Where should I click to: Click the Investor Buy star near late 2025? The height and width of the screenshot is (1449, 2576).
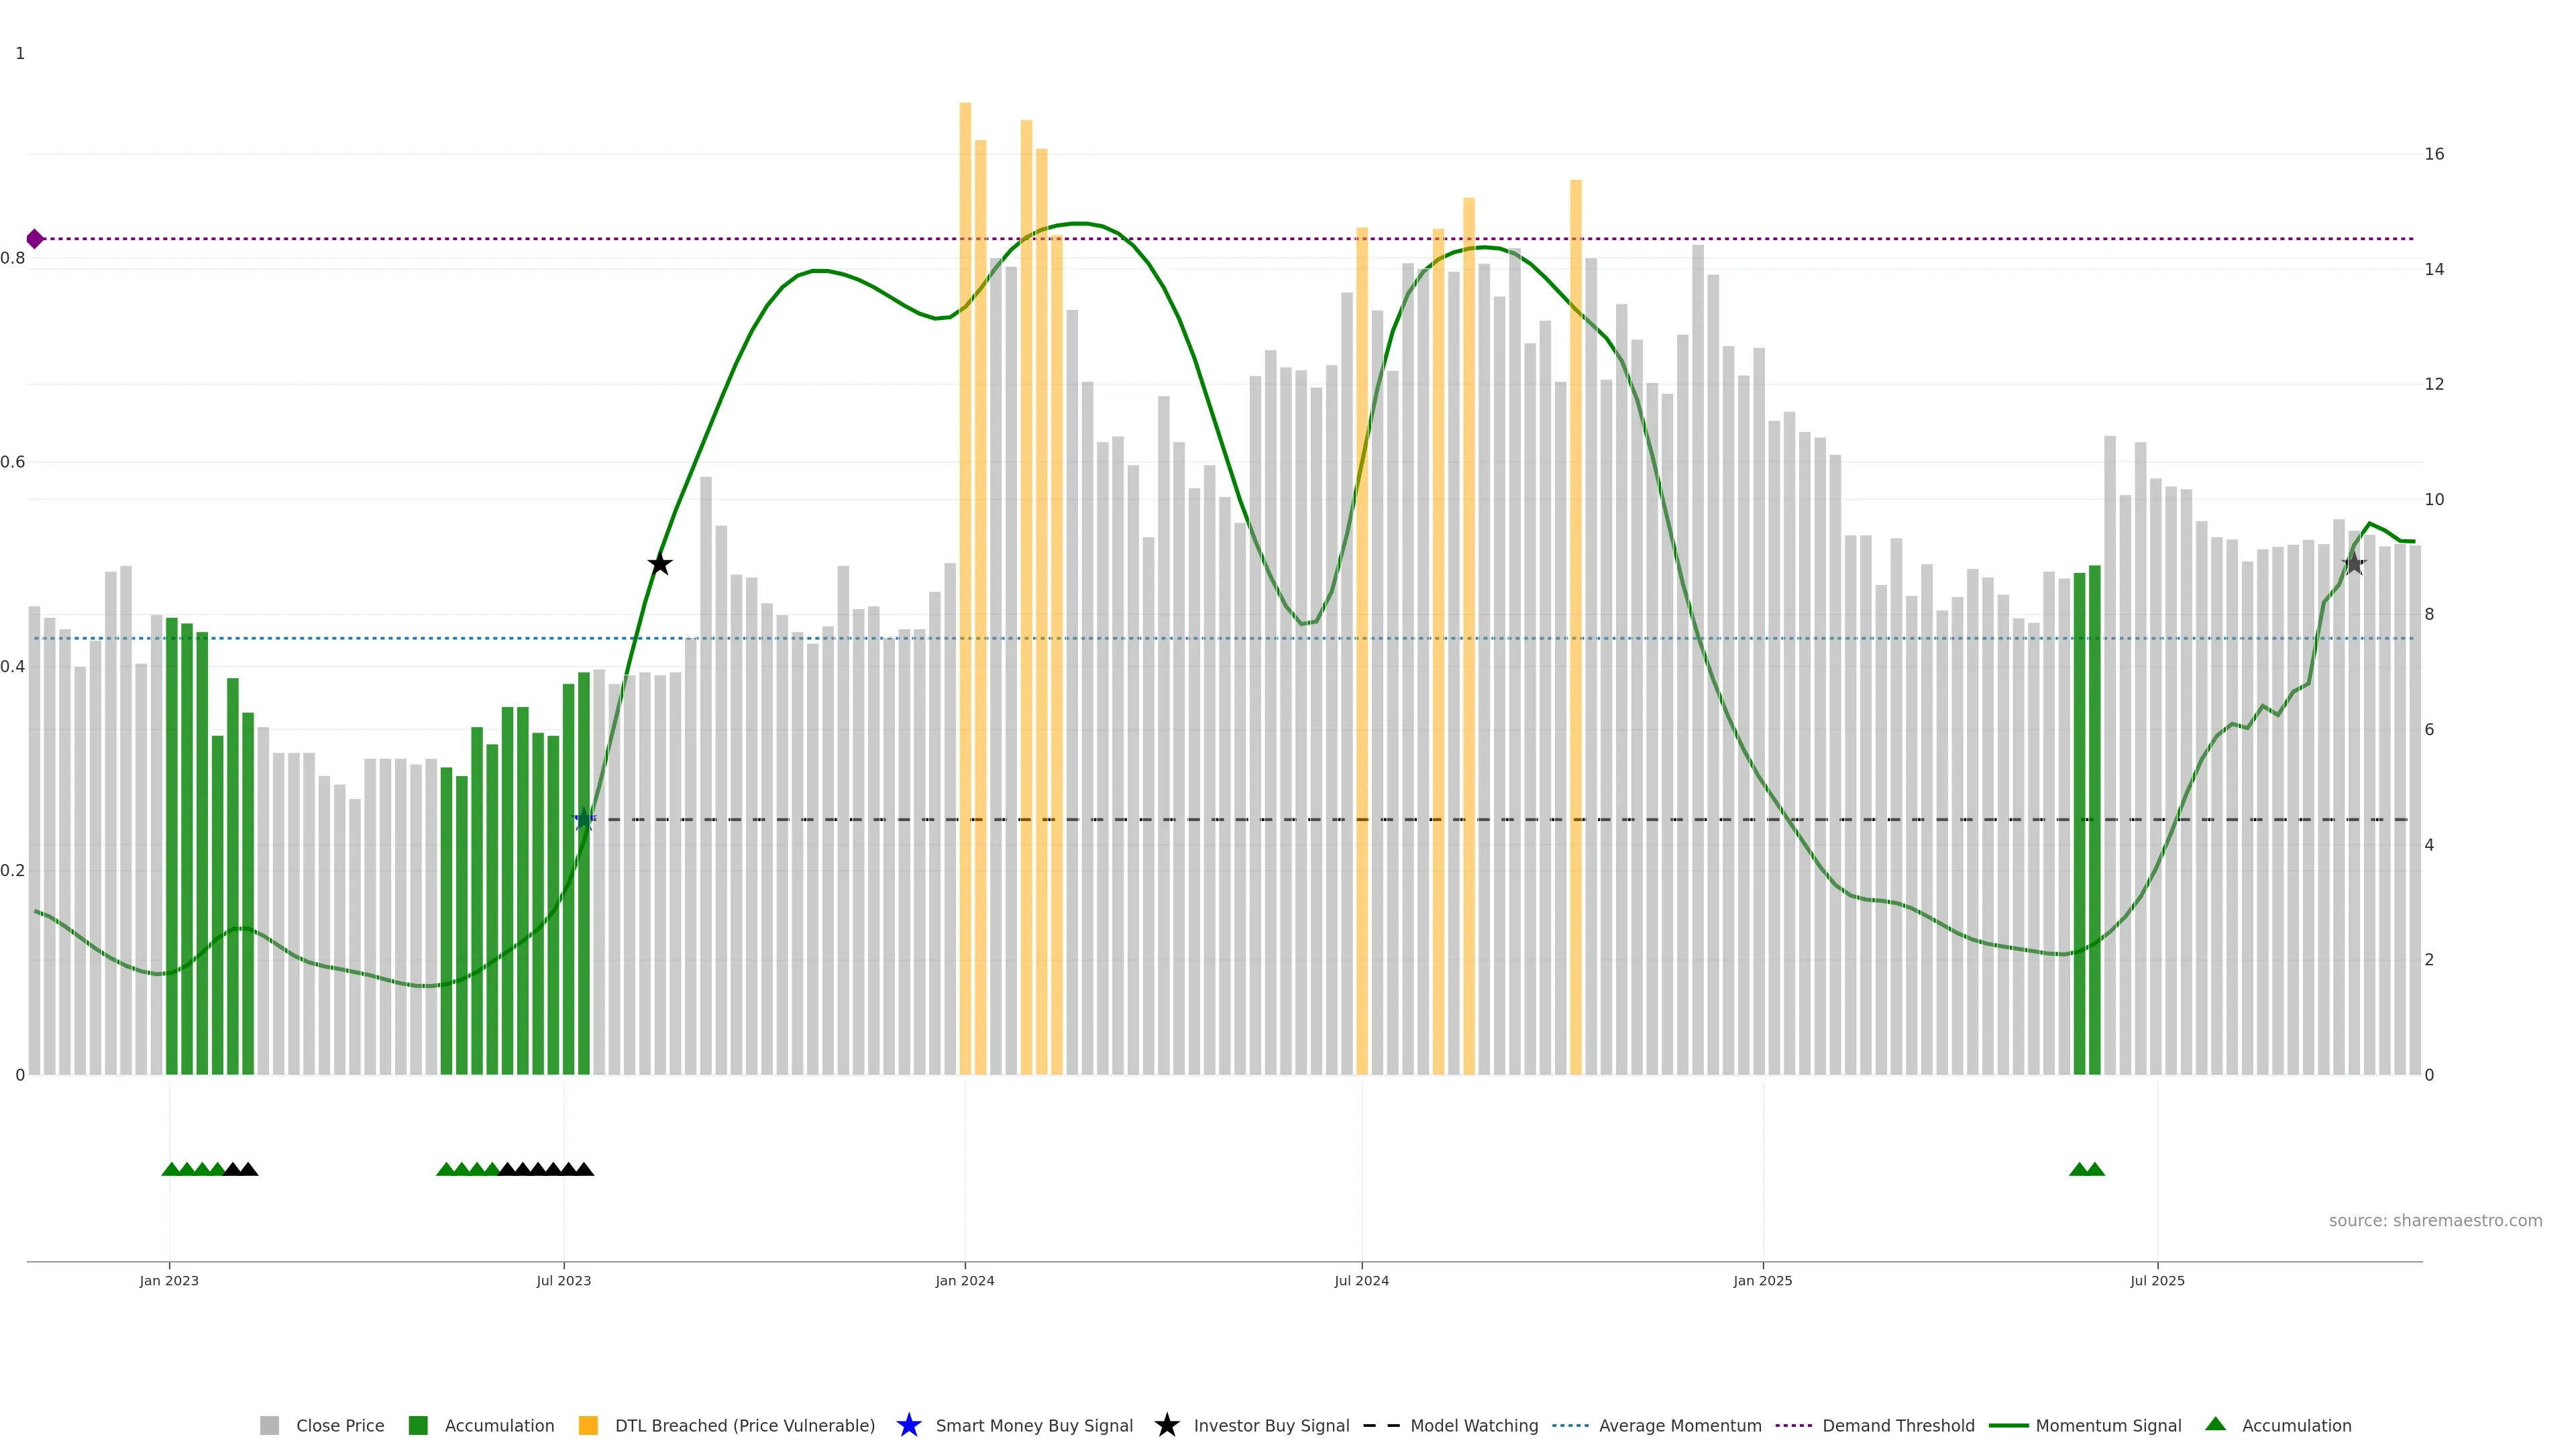(x=2354, y=564)
